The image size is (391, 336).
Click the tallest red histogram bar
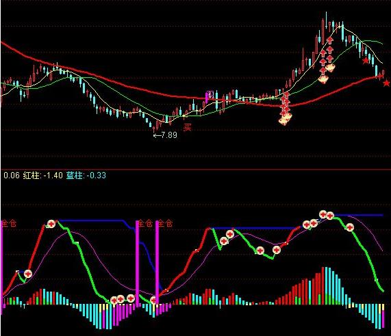tap(323, 285)
